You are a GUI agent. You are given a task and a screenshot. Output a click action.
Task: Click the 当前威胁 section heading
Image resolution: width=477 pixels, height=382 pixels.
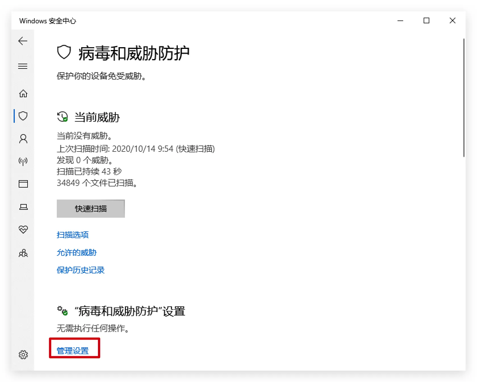click(97, 117)
